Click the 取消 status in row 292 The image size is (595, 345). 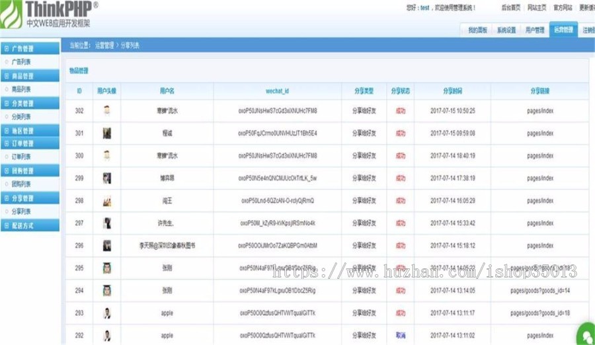[x=401, y=336]
